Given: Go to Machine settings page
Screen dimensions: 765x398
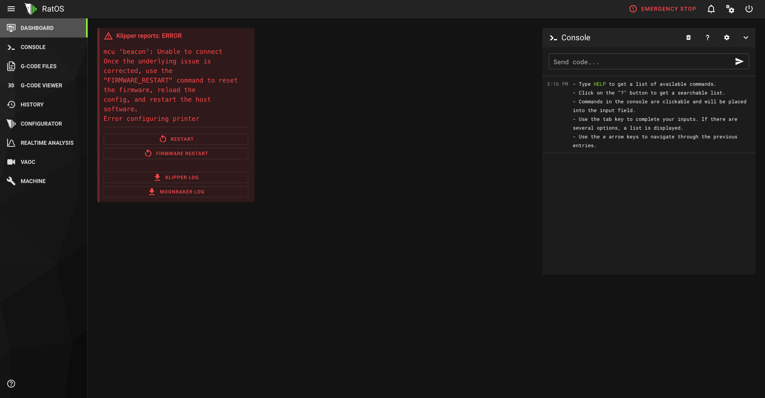Looking at the screenshot, I should 43,181.
